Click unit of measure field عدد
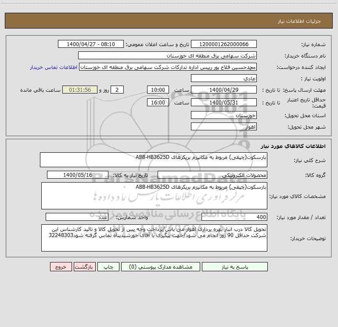This screenshot has height=327, width=338. tap(77, 217)
